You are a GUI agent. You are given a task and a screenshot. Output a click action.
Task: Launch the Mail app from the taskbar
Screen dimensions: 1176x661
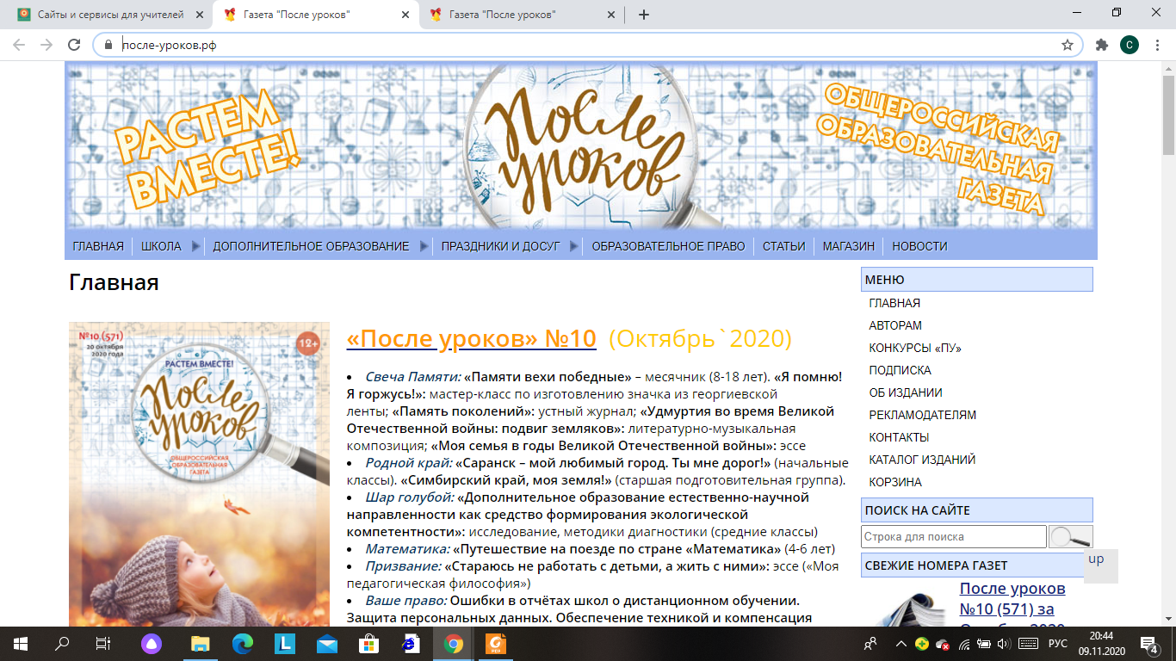[326, 643]
